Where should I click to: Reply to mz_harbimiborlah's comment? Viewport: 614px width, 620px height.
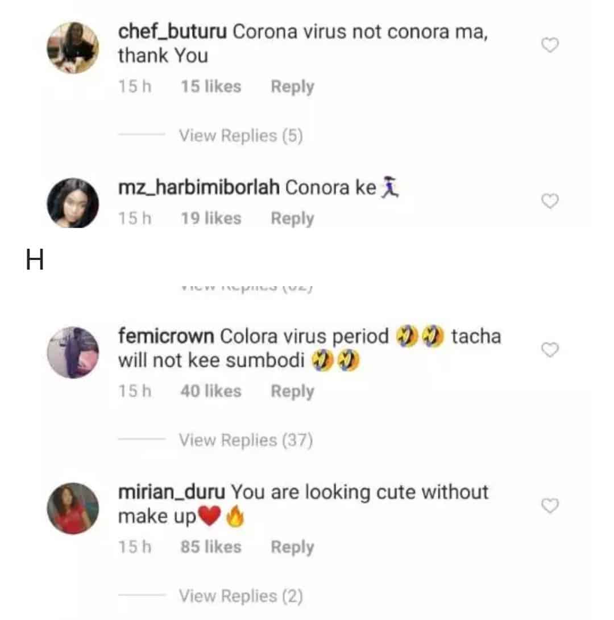pyautogui.click(x=292, y=219)
